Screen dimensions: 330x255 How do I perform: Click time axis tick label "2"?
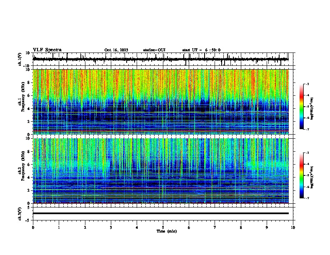tap(85, 227)
